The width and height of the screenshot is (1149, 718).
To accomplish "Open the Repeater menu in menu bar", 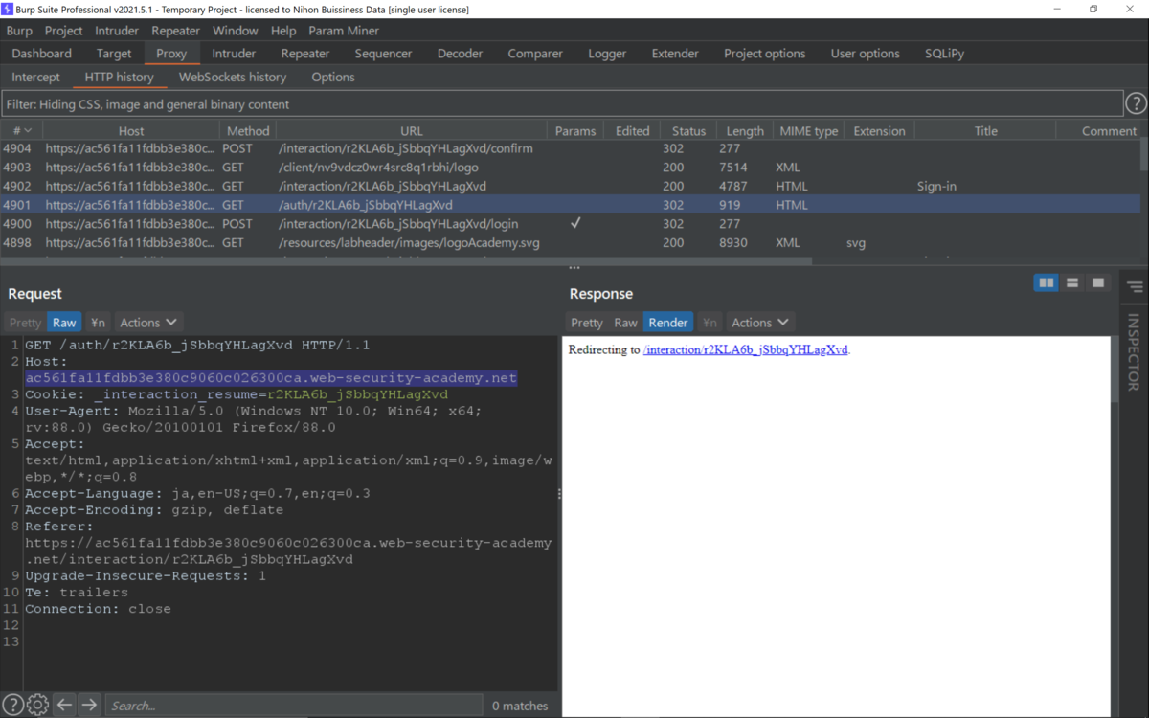I will pyautogui.click(x=175, y=31).
